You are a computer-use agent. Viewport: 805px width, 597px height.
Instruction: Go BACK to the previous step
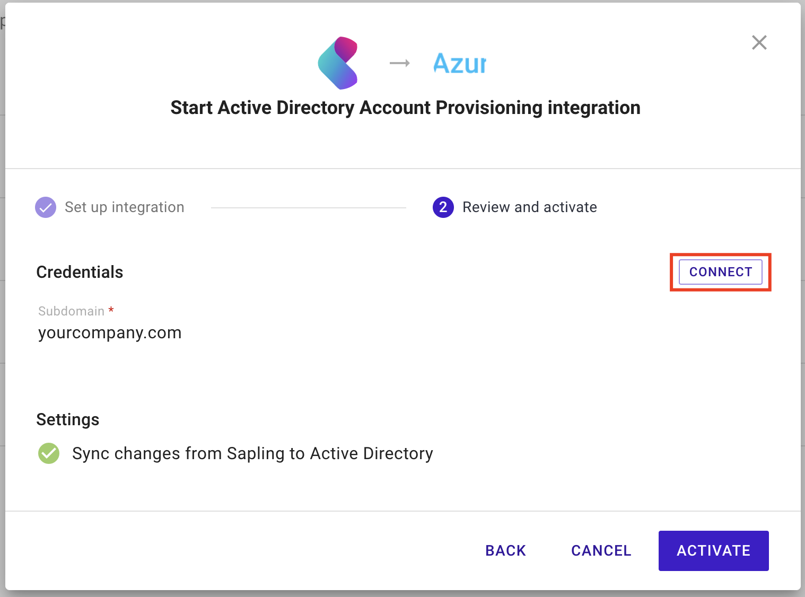(505, 551)
